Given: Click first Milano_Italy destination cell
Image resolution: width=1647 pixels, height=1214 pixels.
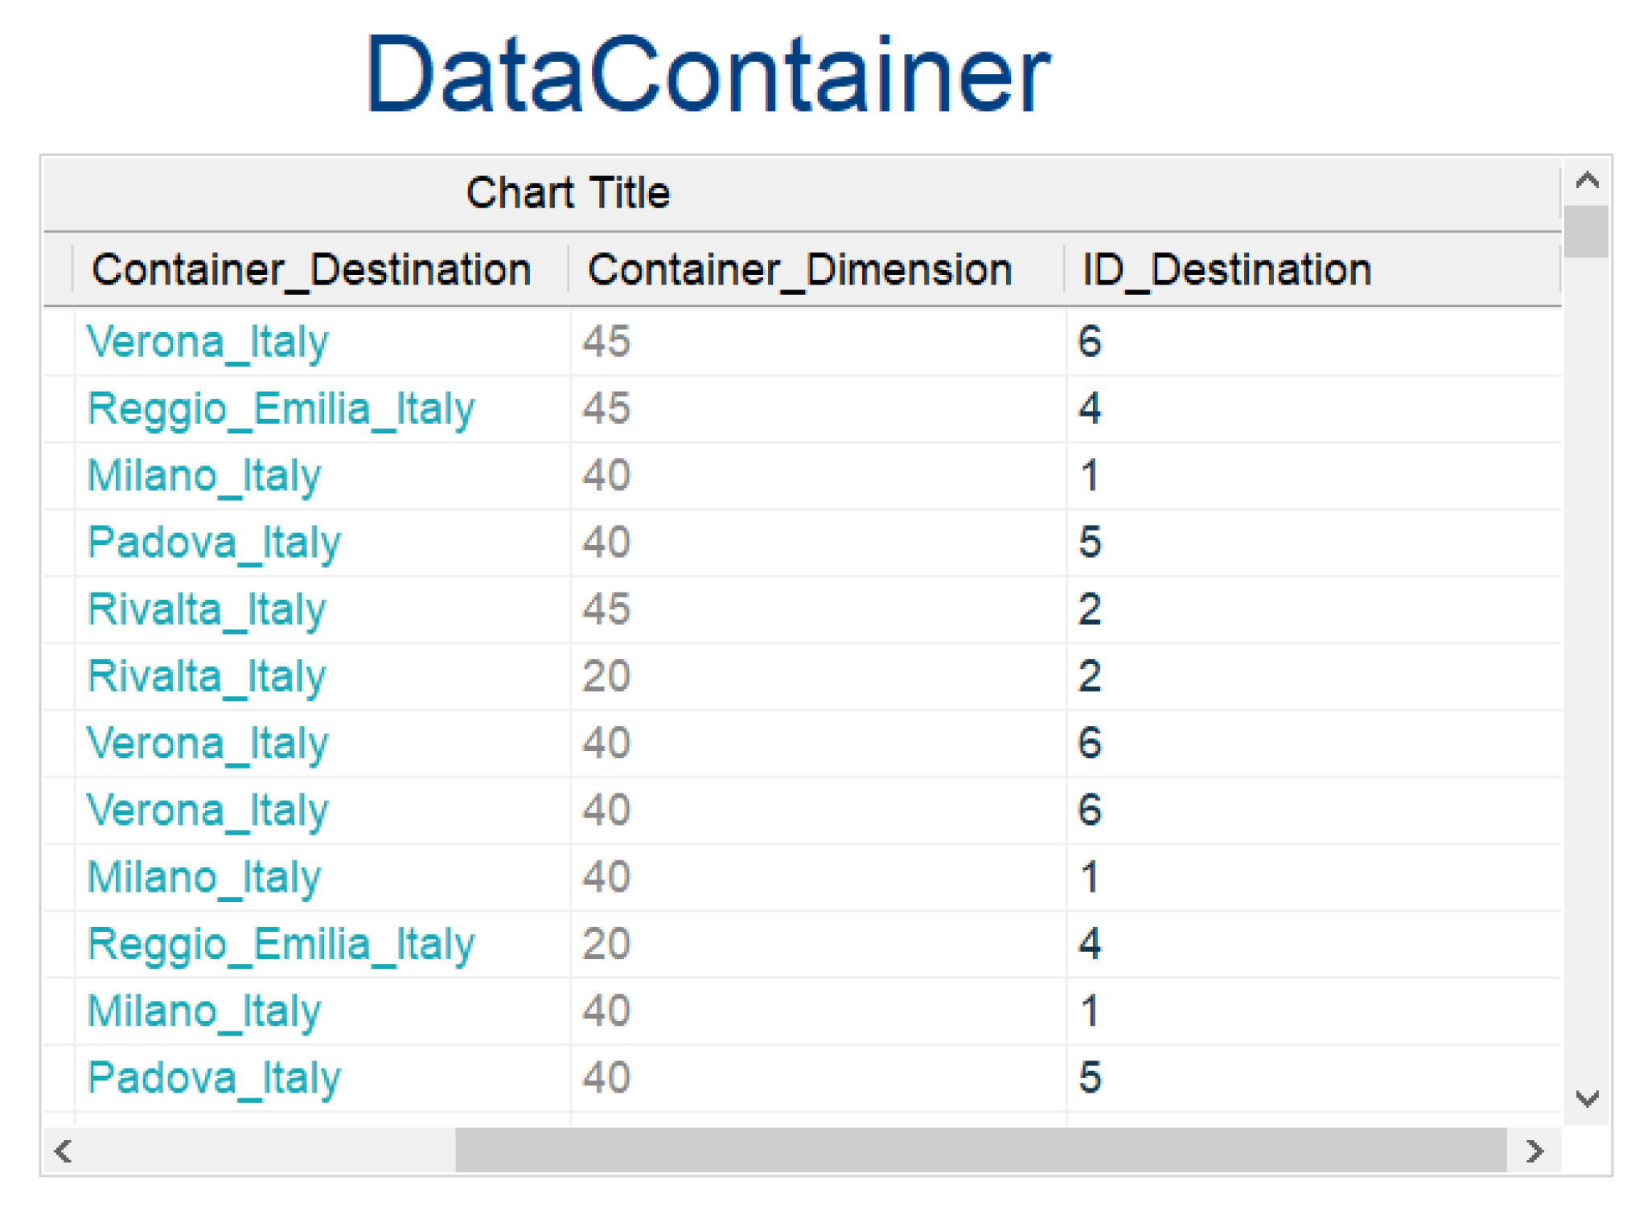Looking at the screenshot, I should (x=203, y=475).
